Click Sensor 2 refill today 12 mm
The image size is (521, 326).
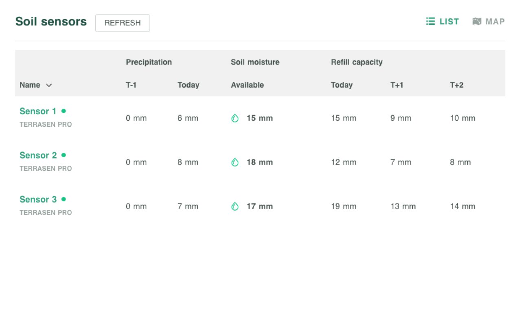[344, 162]
